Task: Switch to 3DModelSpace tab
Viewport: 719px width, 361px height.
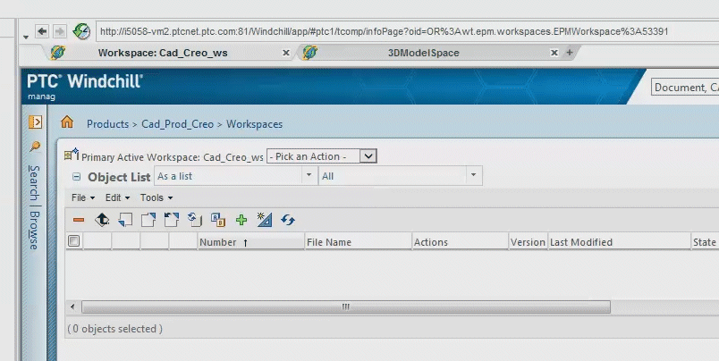Action: 423,53
